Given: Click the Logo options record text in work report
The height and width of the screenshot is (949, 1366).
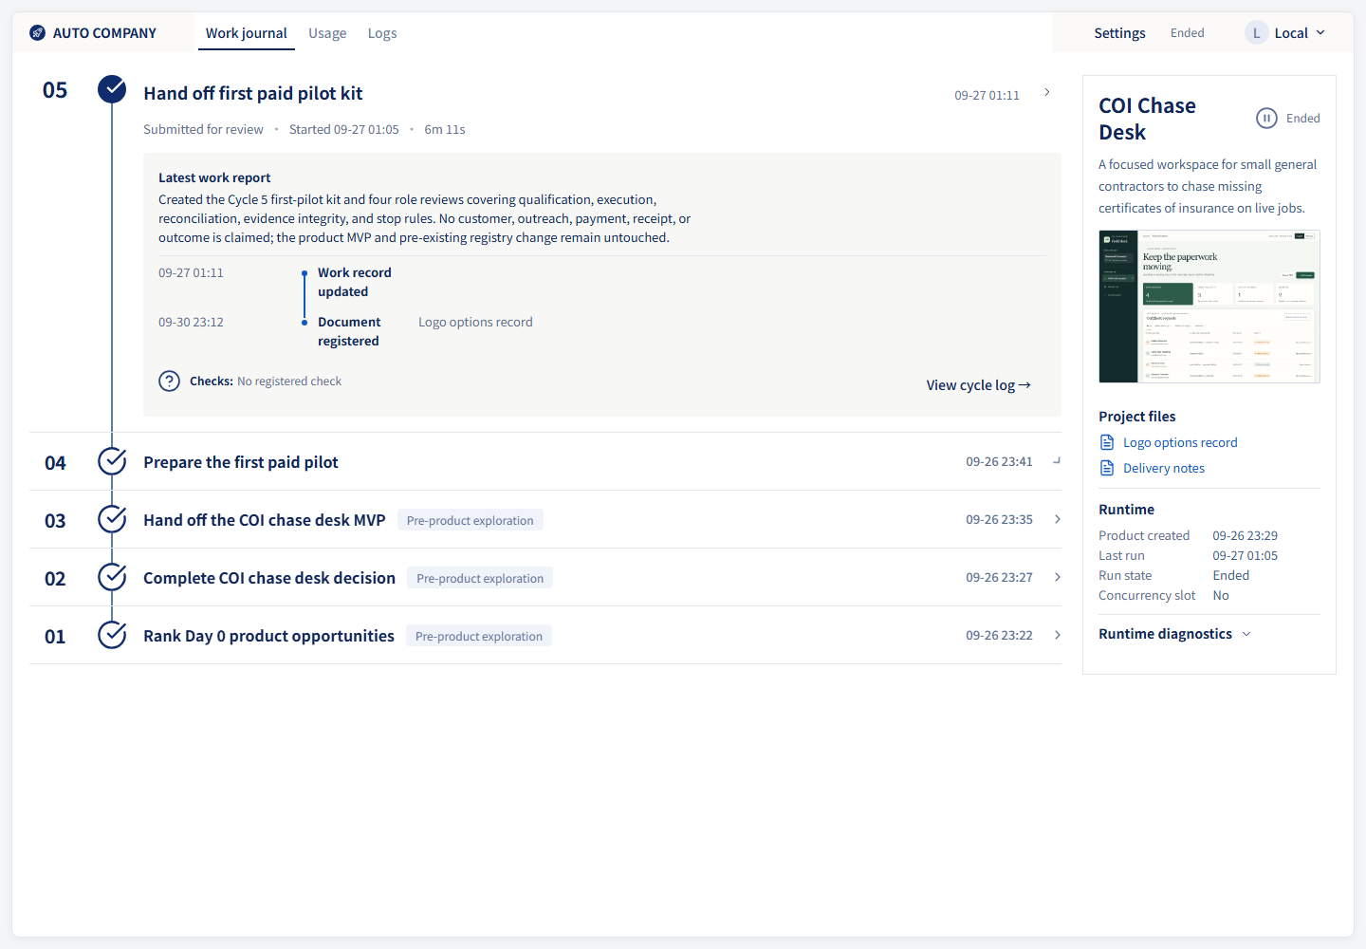Looking at the screenshot, I should click(x=475, y=322).
